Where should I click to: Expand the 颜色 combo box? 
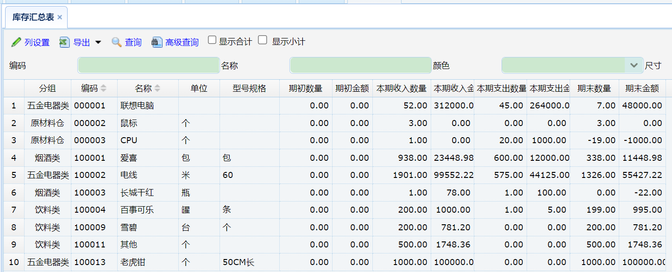coord(634,65)
